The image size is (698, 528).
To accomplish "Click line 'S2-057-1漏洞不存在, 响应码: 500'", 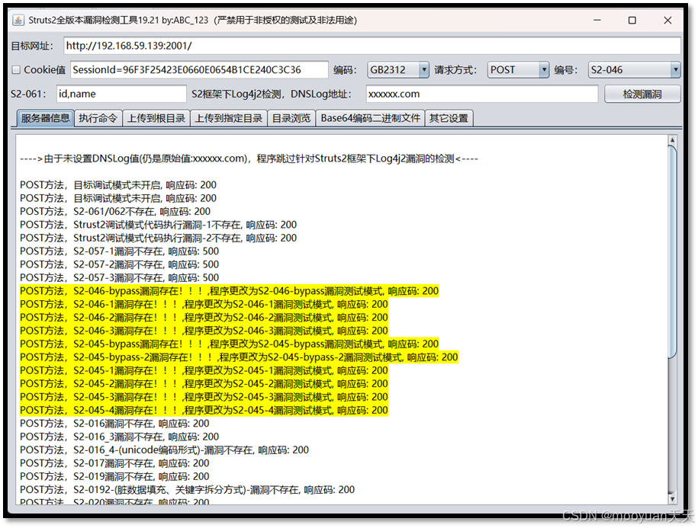I will tap(119, 251).
